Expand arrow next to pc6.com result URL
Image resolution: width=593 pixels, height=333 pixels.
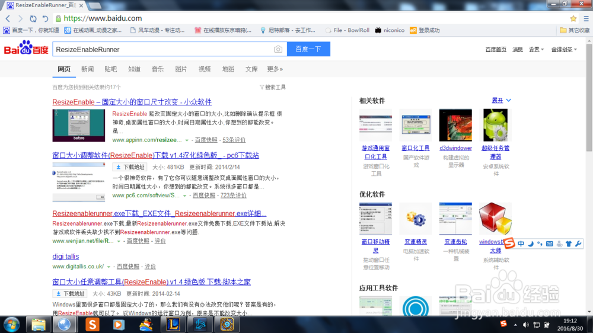(184, 196)
